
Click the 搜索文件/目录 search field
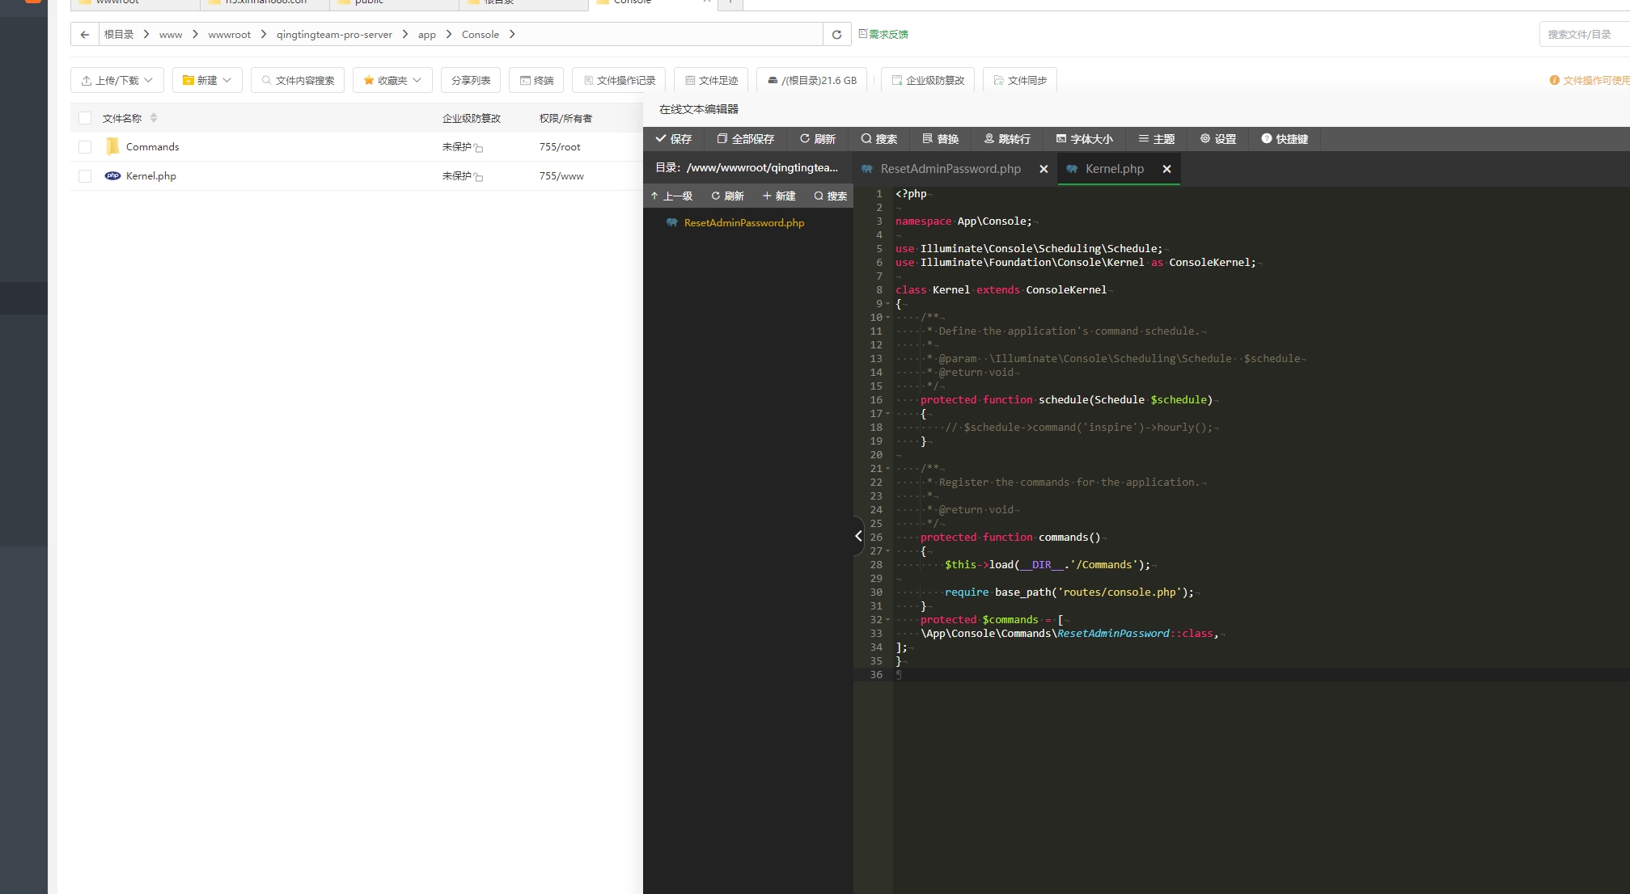(x=1583, y=34)
